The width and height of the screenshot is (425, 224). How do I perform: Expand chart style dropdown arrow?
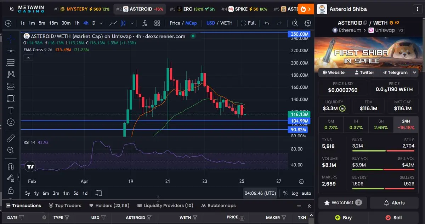tap(132, 23)
